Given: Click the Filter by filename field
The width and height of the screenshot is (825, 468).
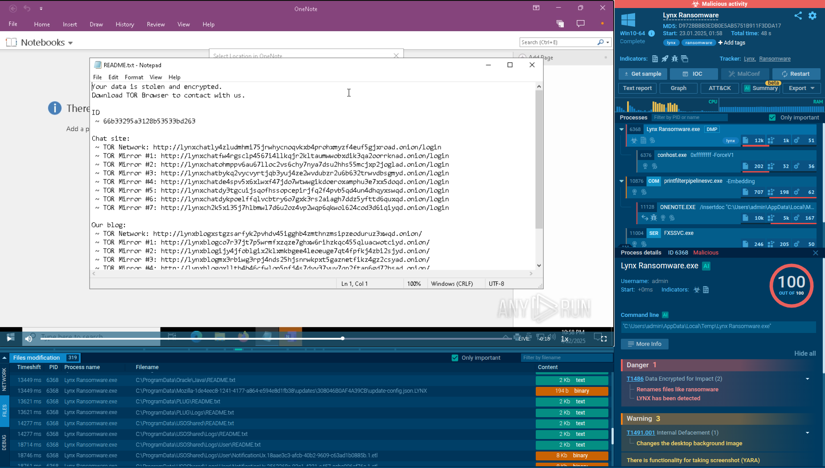Looking at the screenshot, I should click(566, 358).
